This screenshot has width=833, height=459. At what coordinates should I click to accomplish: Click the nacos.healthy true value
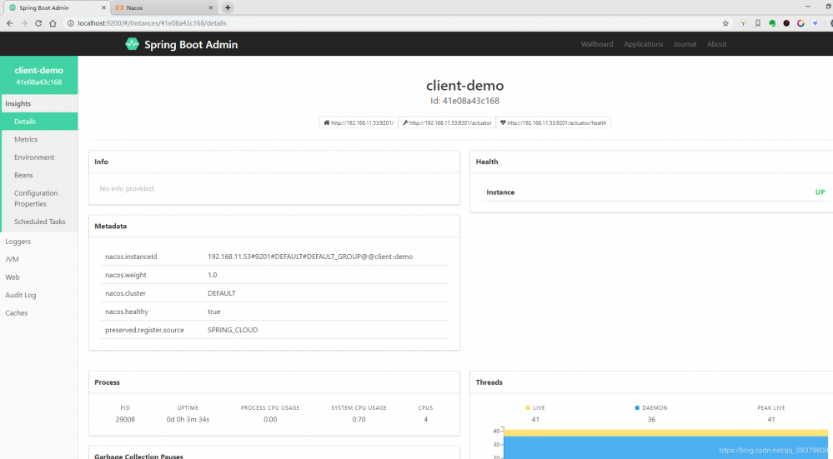(213, 312)
